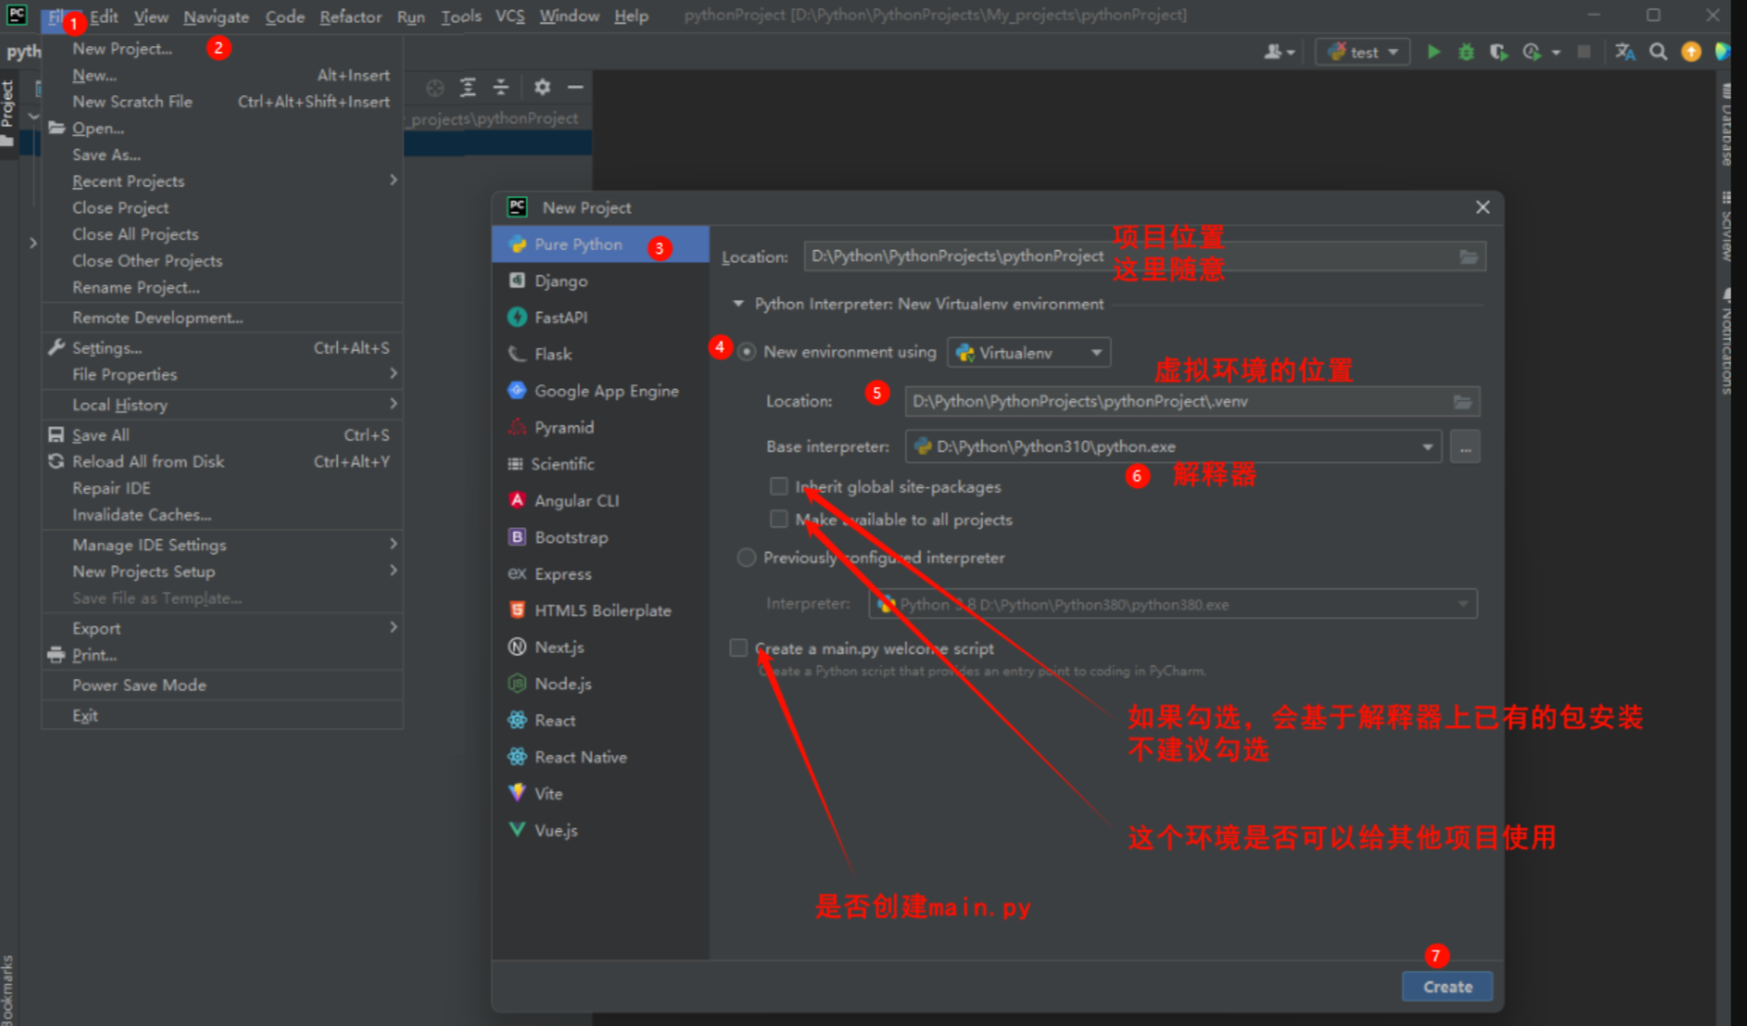Expand Recent Projects submenu
1747x1026 pixels.
point(223,181)
